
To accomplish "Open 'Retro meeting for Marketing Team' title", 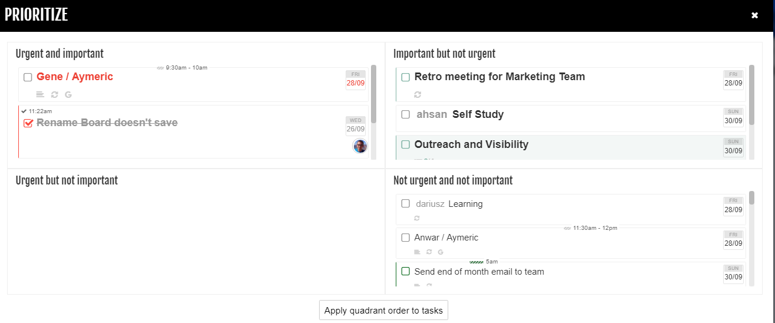I will coord(500,77).
